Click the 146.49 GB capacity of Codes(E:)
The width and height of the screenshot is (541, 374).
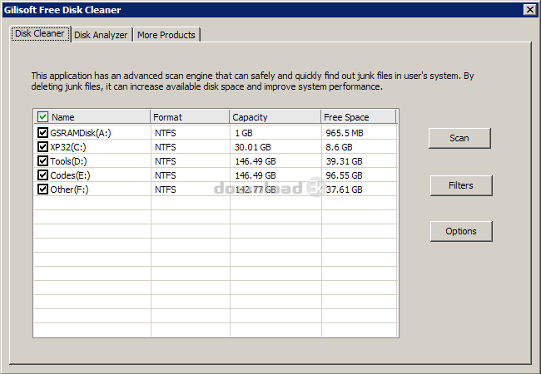click(x=256, y=175)
